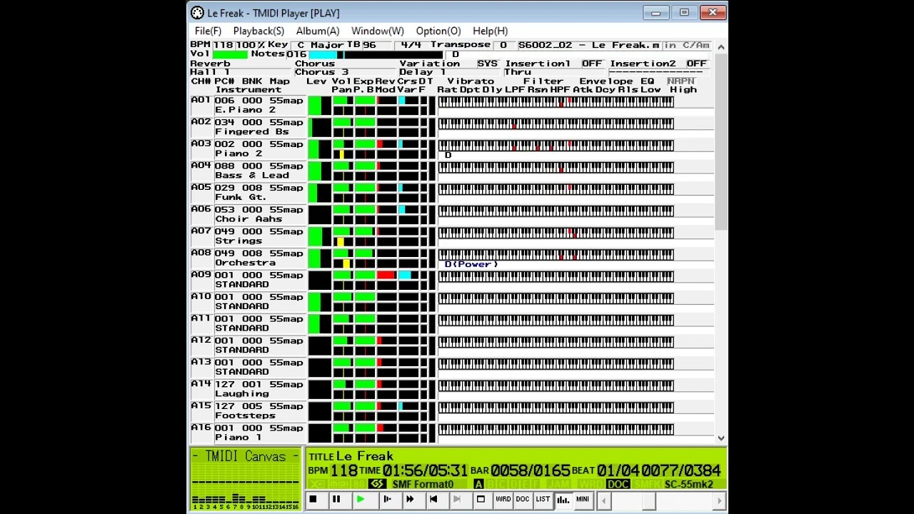Click the seek slider thumb at bottom
The height and width of the screenshot is (514, 914).
point(649,501)
